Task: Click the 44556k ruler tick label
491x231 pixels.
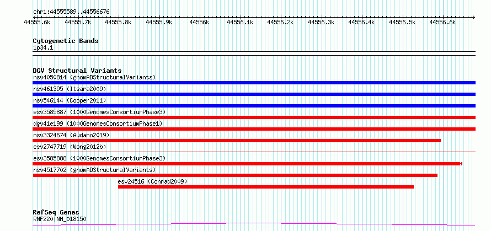Action: coord(200,22)
